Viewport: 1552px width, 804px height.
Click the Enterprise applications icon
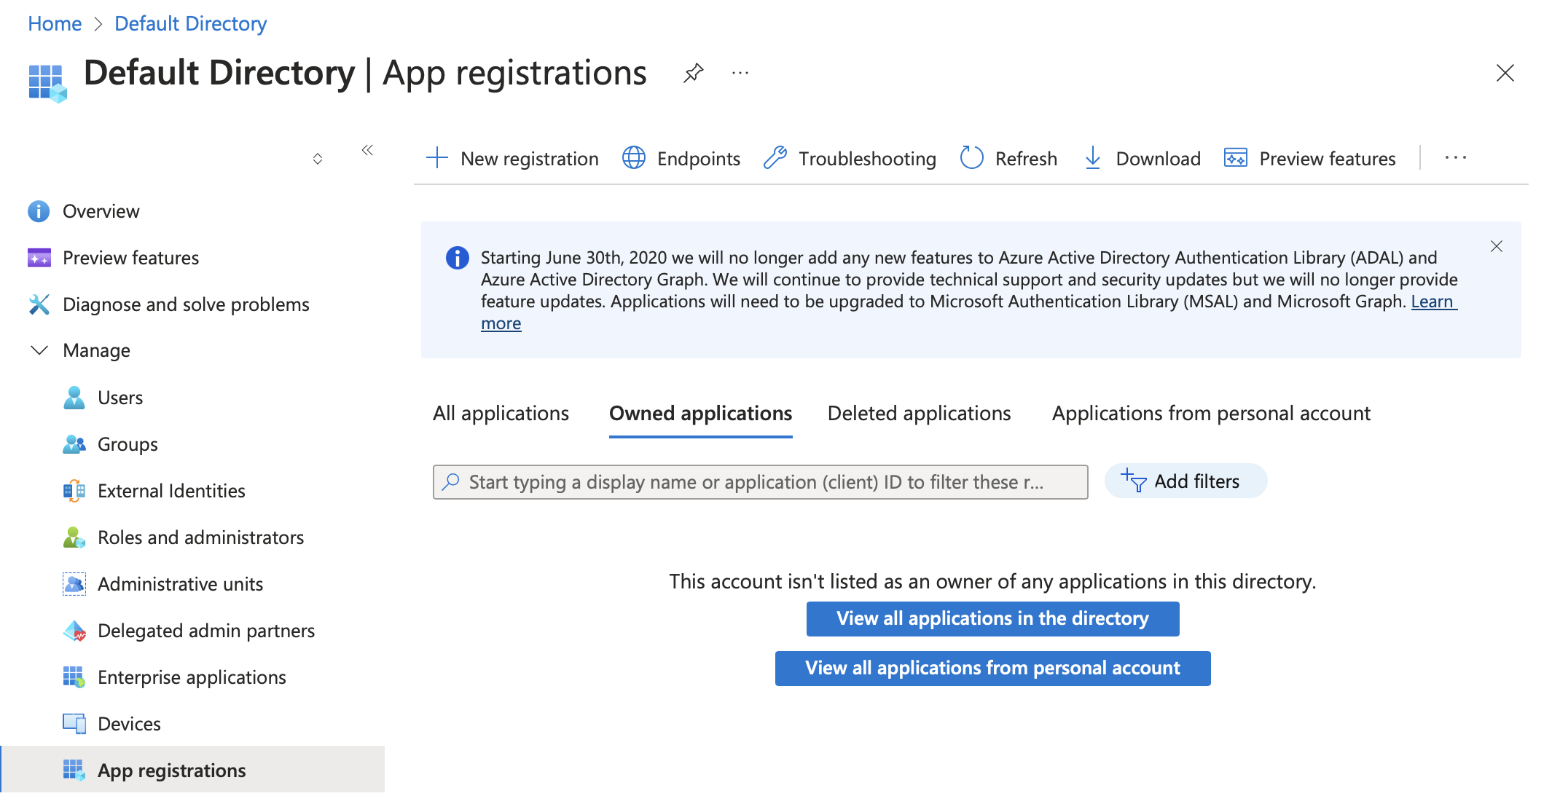(74, 677)
